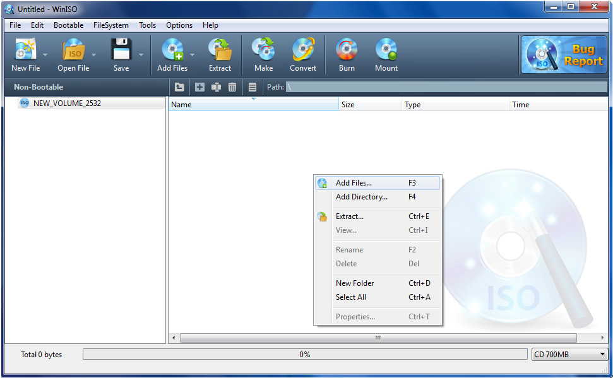Click the Path input field
613x378 pixels.
pyautogui.click(x=446, y=87)
